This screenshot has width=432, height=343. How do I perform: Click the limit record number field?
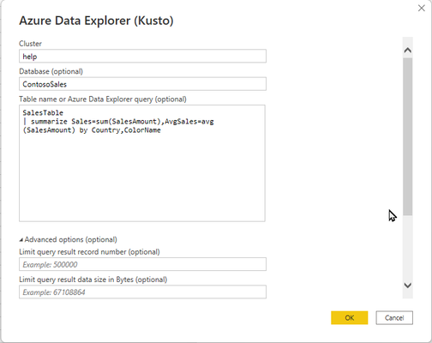(142, 264)
